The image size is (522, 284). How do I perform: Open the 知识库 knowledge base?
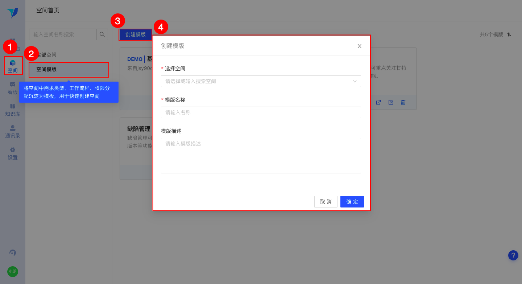point(13,110)
